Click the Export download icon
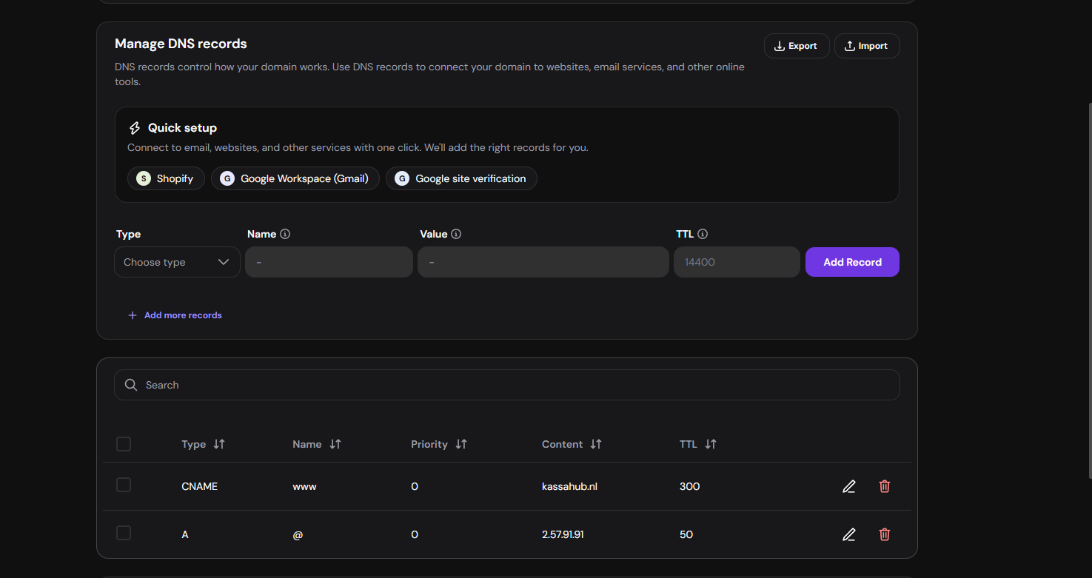The height and width of the screenshot is (578, 1092). 779,46
